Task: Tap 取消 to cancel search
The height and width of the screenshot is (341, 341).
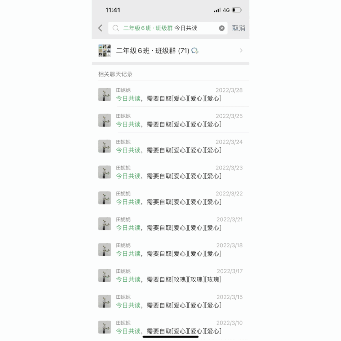Action: click(238, 28)
